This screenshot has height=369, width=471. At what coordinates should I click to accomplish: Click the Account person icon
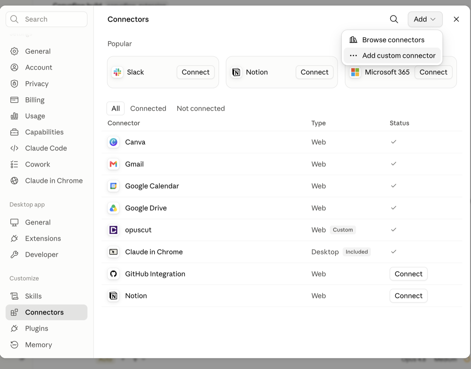pyautogui.click(x=14, y=67)
